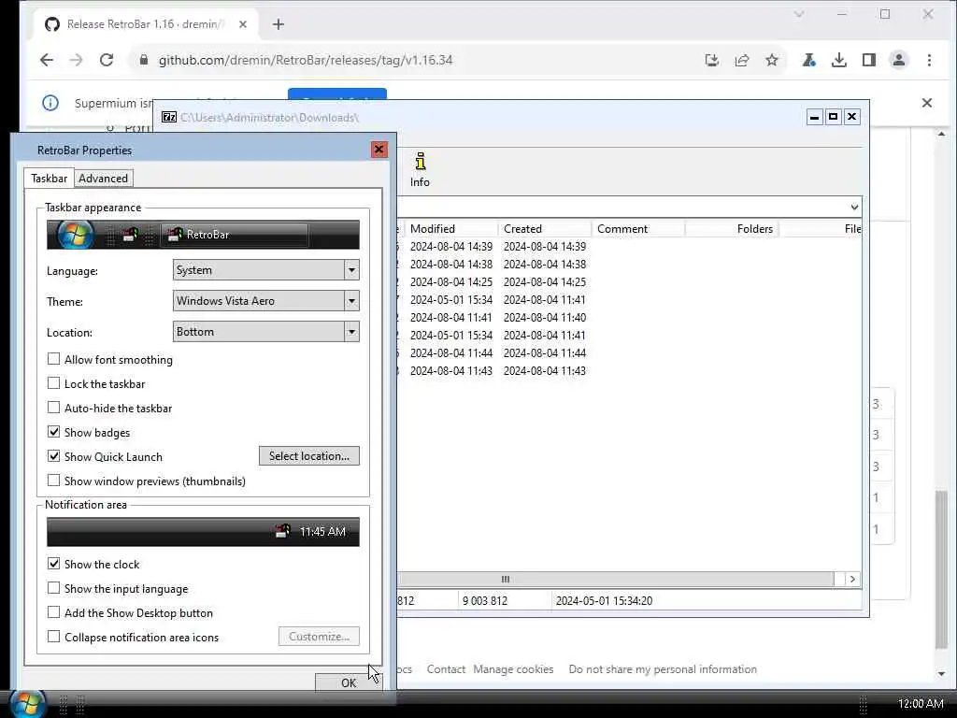Enable Allow font smoothing

pos(53,359)
